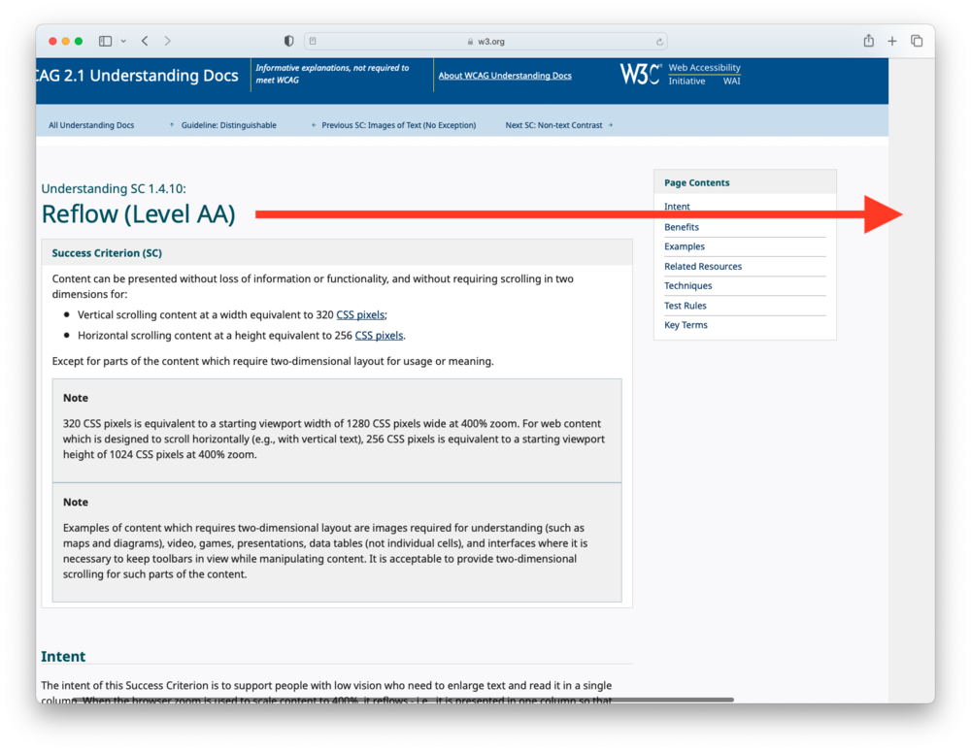Toggle the Safari sidebar
The width and height of the screenshot is (971, 751).
click(104, 41)
